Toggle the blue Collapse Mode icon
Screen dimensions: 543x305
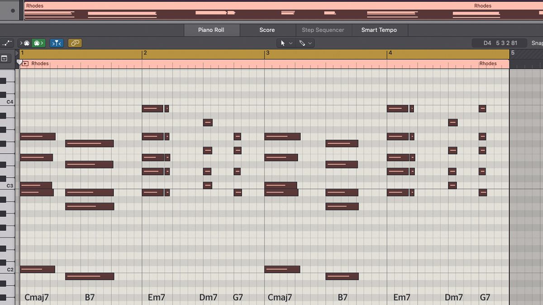click(x=56, y=43)
